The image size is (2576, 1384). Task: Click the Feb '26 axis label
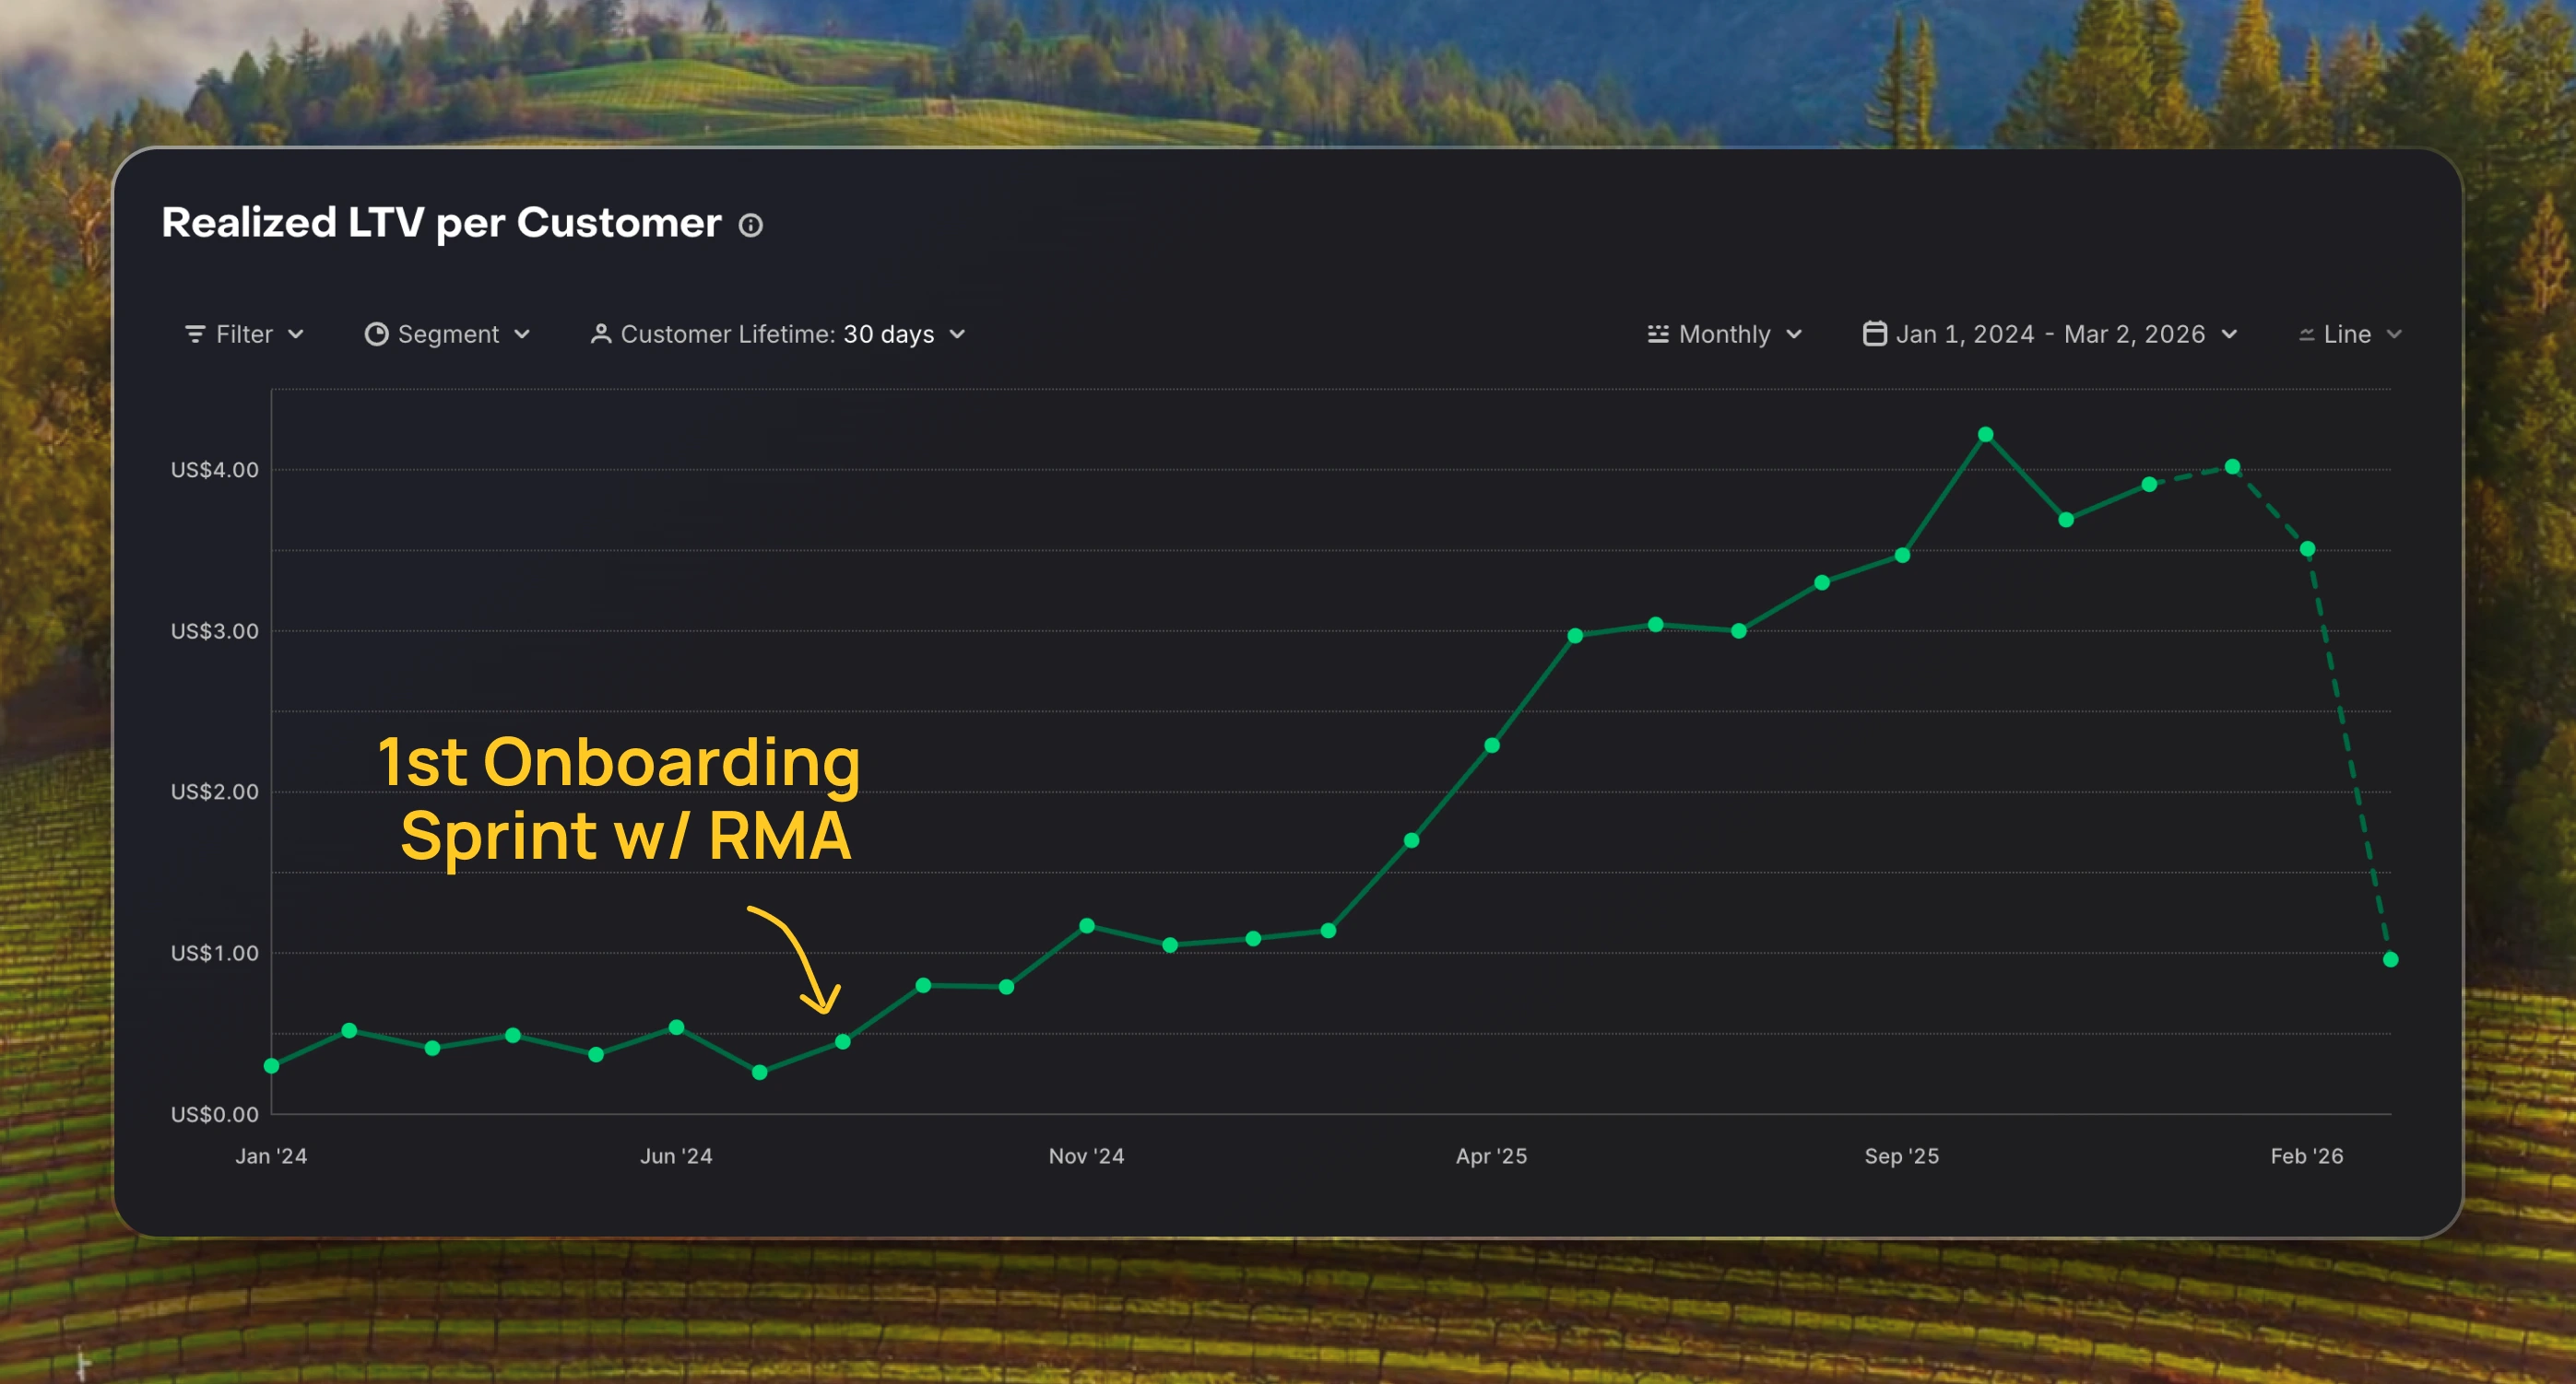pos(2306,1156)
